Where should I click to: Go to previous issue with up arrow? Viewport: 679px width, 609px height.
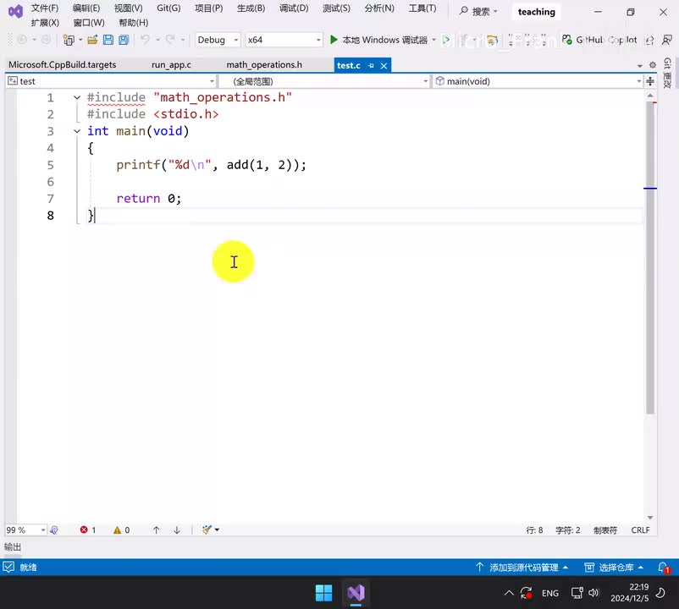tap(157, 529)
